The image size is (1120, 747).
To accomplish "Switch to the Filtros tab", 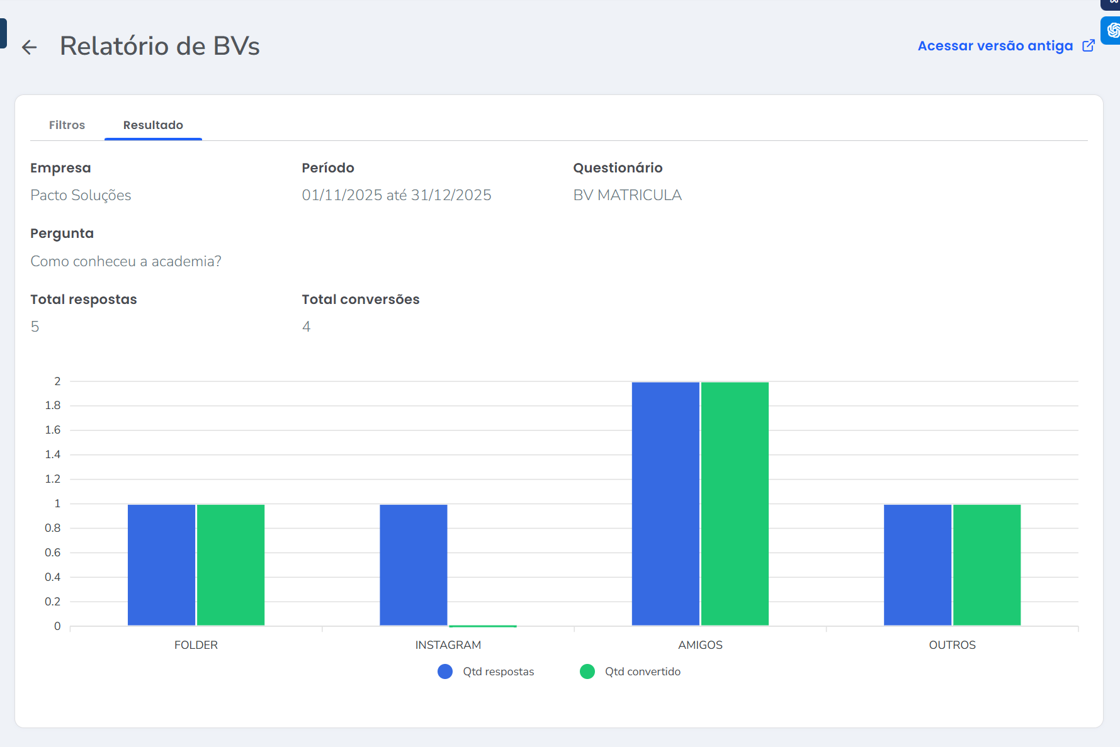I will (67, 125).
